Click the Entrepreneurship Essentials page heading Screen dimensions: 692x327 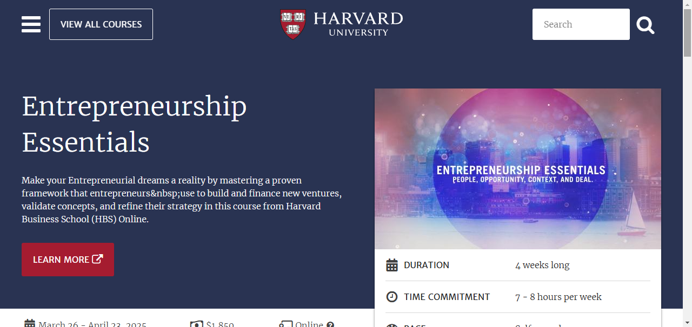135,124
